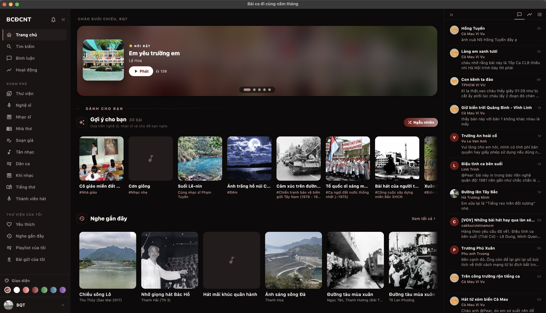Play the featured song Em yêu trường em
This screenshot has height=313, width=546.
(141, 71)
